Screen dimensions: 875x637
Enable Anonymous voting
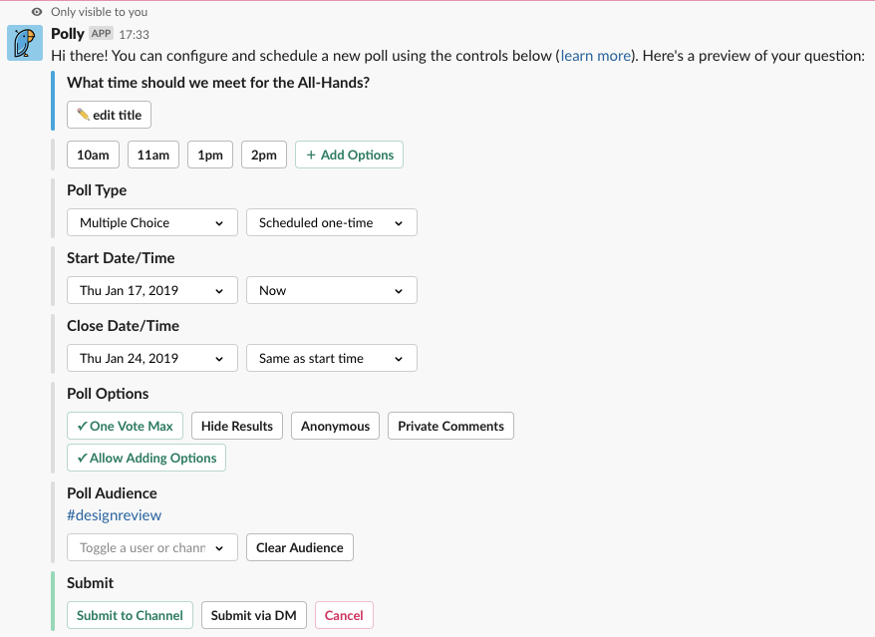335,426
